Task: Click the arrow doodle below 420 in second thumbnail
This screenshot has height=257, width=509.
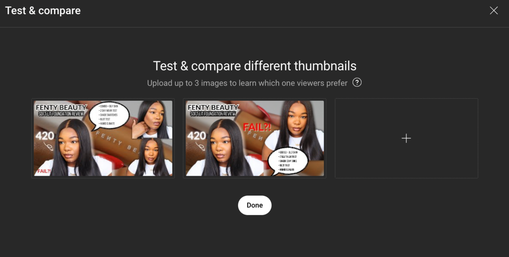Action: 200,146
